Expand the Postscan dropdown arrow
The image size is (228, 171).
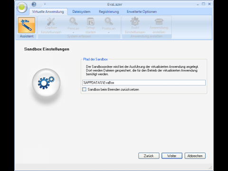tap(109, 32)
